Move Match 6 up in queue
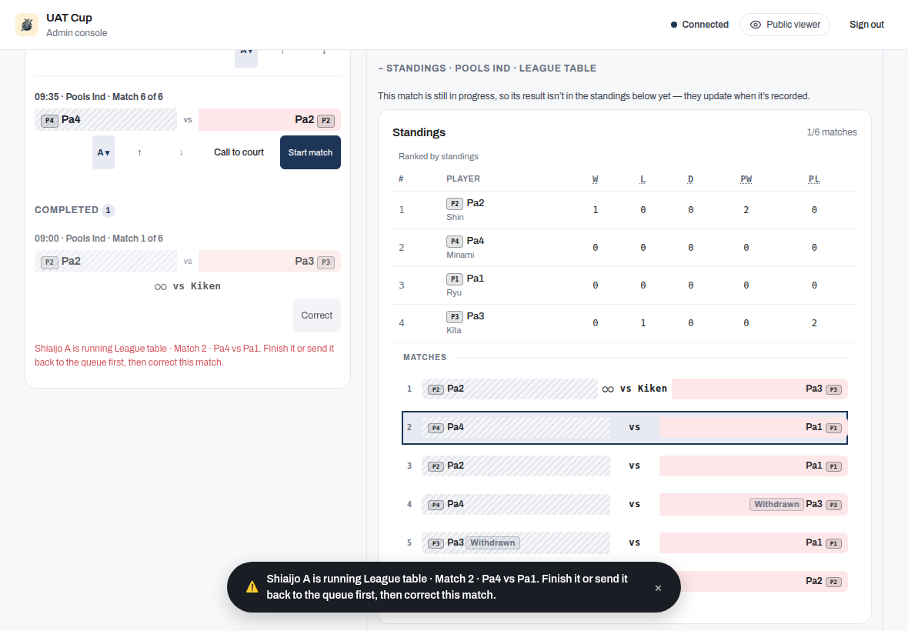The image size is (908, 631). 139,152
